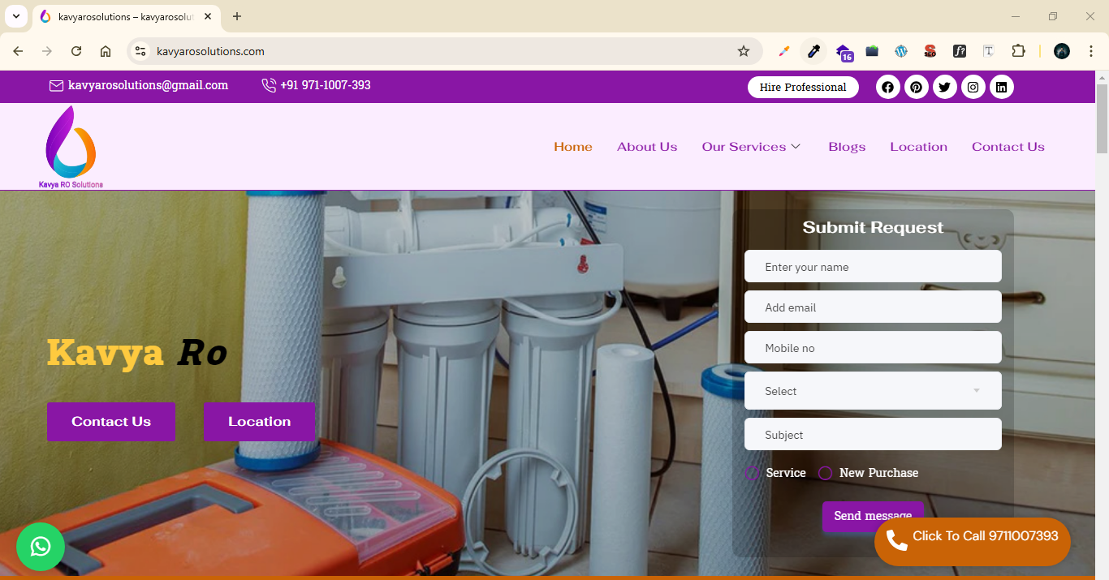Open the Blogs menu item
Image resolution: width=1109 pixels, height=580 pixels.
coord(847,147)
